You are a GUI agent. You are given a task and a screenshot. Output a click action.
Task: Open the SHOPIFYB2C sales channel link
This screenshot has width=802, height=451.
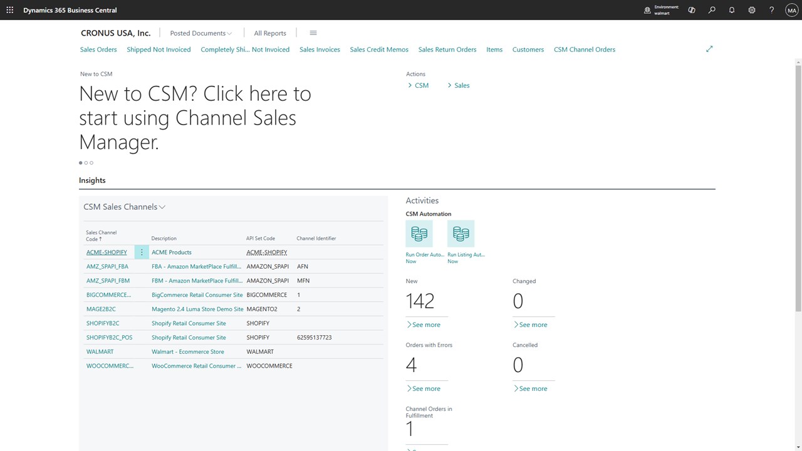click(103, 323)
